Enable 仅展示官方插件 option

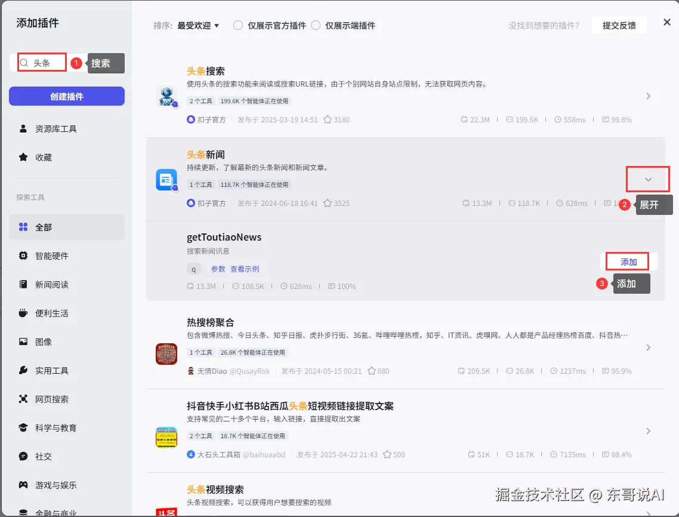pos(238,26)
